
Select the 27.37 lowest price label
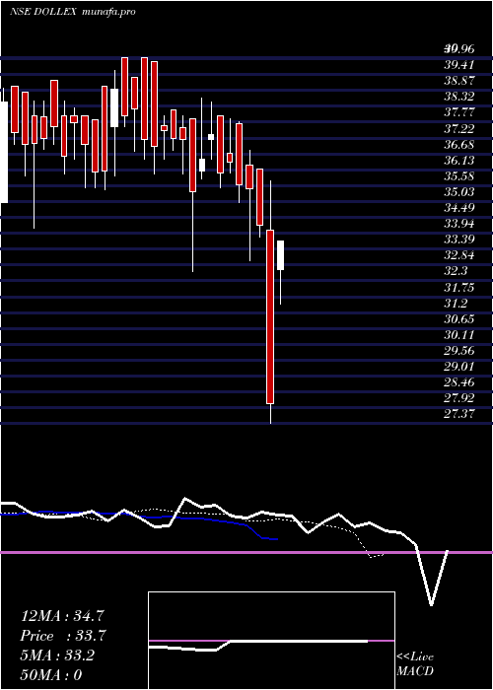[x=459, y=415]
